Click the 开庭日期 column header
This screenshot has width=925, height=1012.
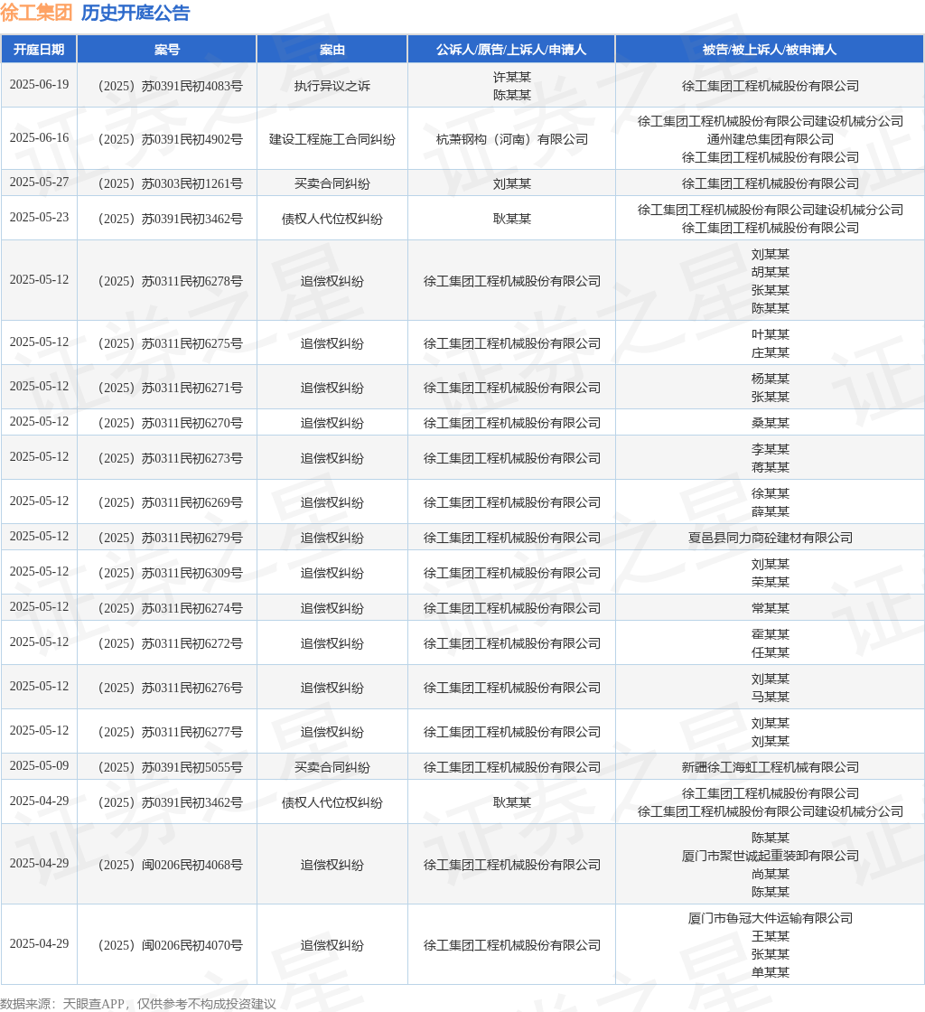tap(39, 49)
